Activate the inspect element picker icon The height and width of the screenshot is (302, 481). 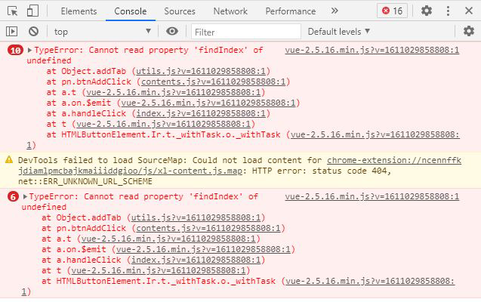13,11
